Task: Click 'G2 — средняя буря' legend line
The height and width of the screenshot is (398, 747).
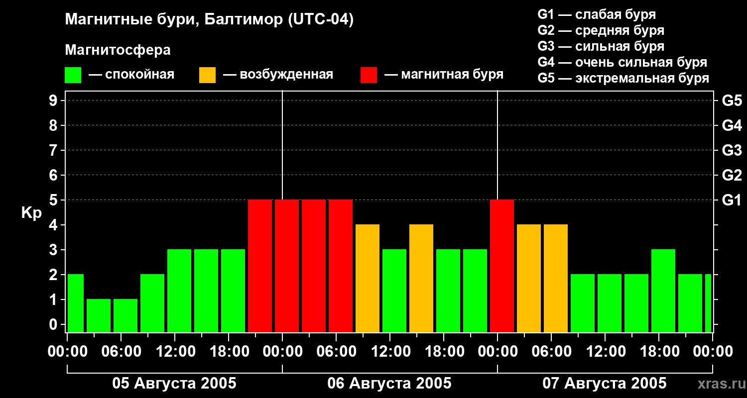Action: tap(601, 30)
